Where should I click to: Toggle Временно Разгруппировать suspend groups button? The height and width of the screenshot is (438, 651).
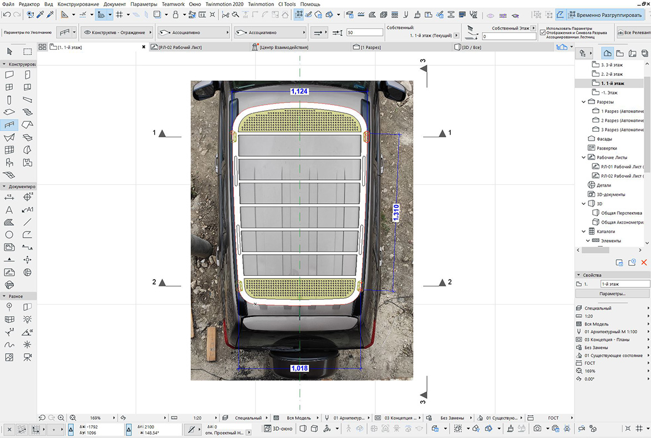pyautogui.click(x=605, y=15)
